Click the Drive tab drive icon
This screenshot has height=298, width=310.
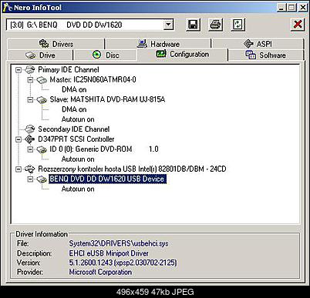[x=30, y=55]
